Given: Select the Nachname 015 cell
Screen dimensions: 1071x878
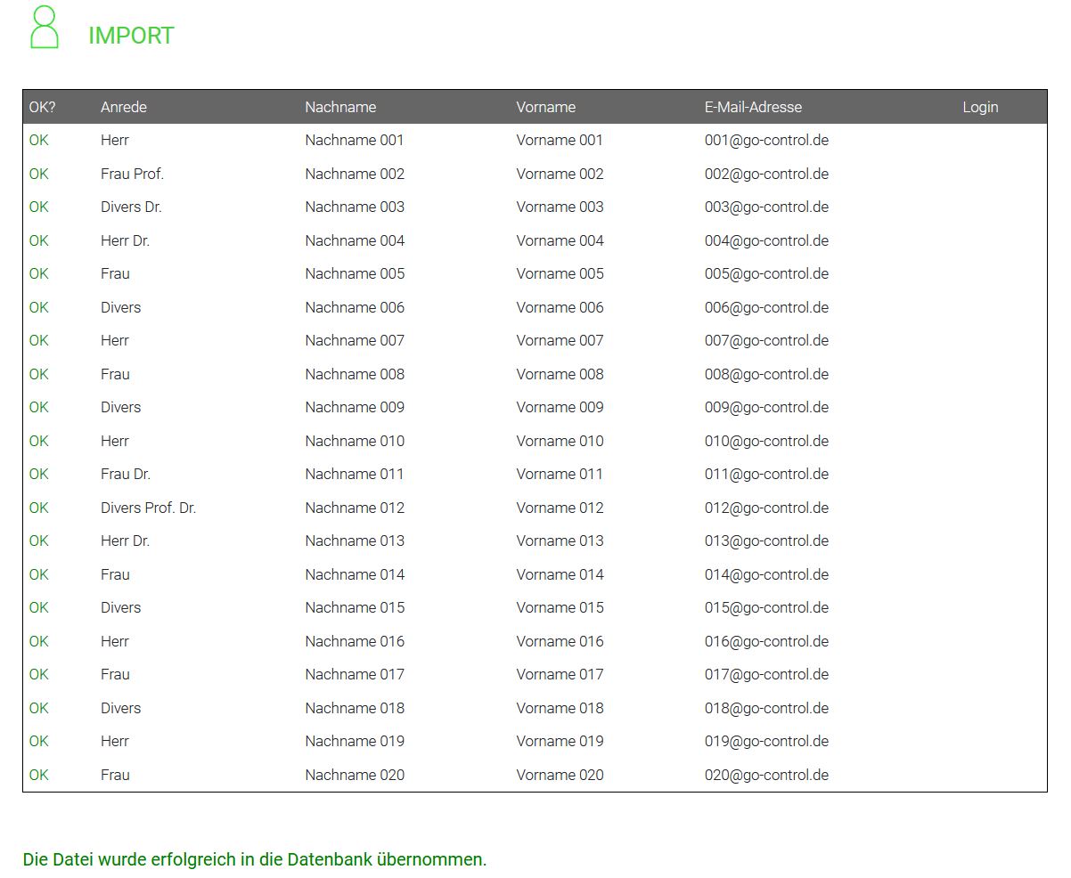Looking at the screenshot, I should (x=355, y=607).
